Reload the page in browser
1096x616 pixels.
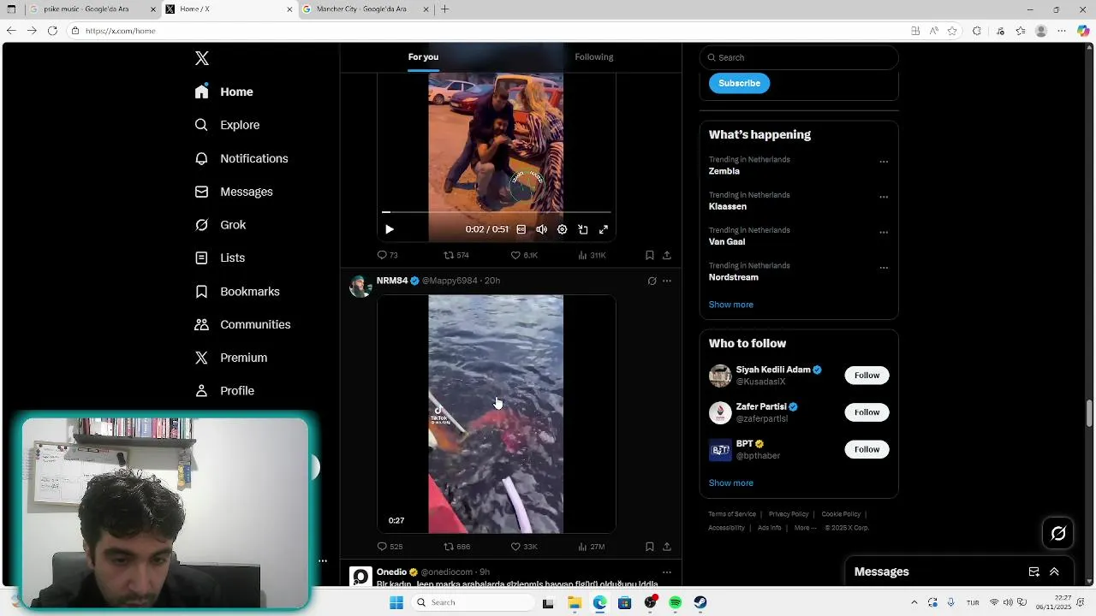click(52, 31)
